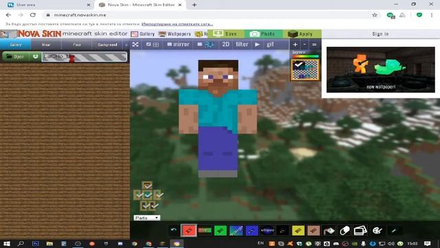
Task: Open the color palette tool
Action: tap(377, 231)
